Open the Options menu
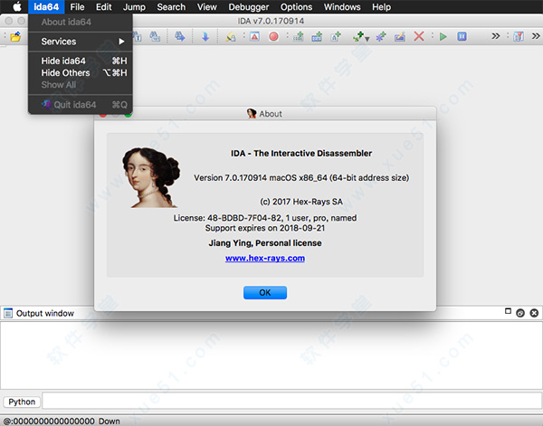The height and width of the screenshot is (426, 543). click(296, 6)
